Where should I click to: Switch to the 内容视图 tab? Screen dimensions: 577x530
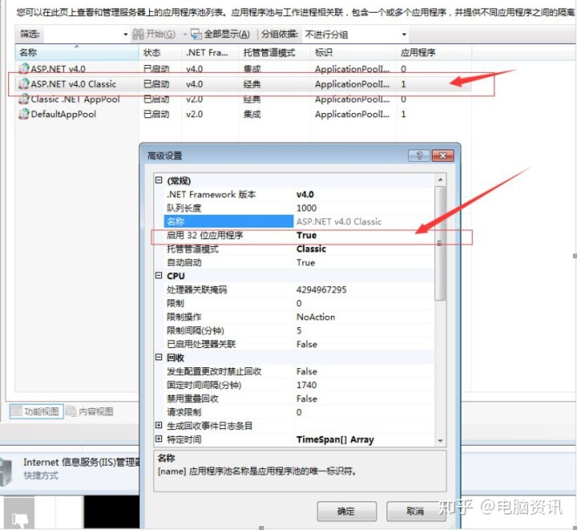(x=90, y=411)
